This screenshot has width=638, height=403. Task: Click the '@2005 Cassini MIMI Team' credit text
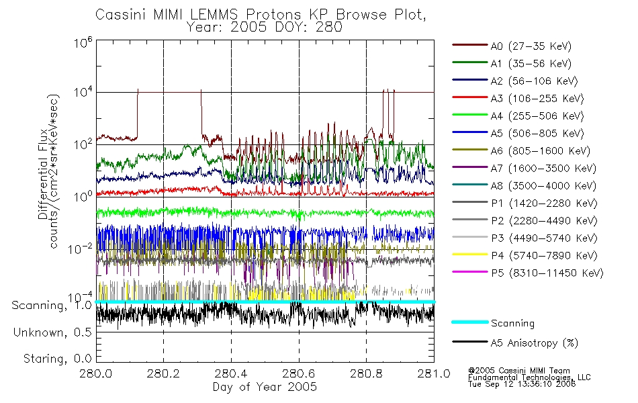coord(519,371)
